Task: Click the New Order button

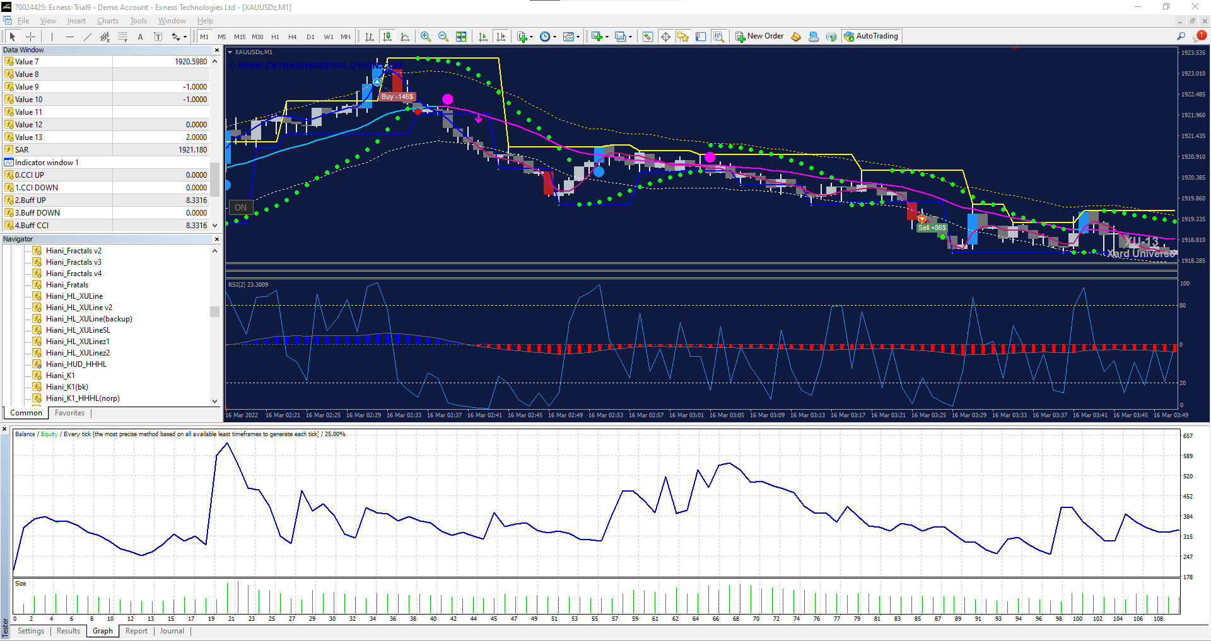Action: (x=759, y=36)
